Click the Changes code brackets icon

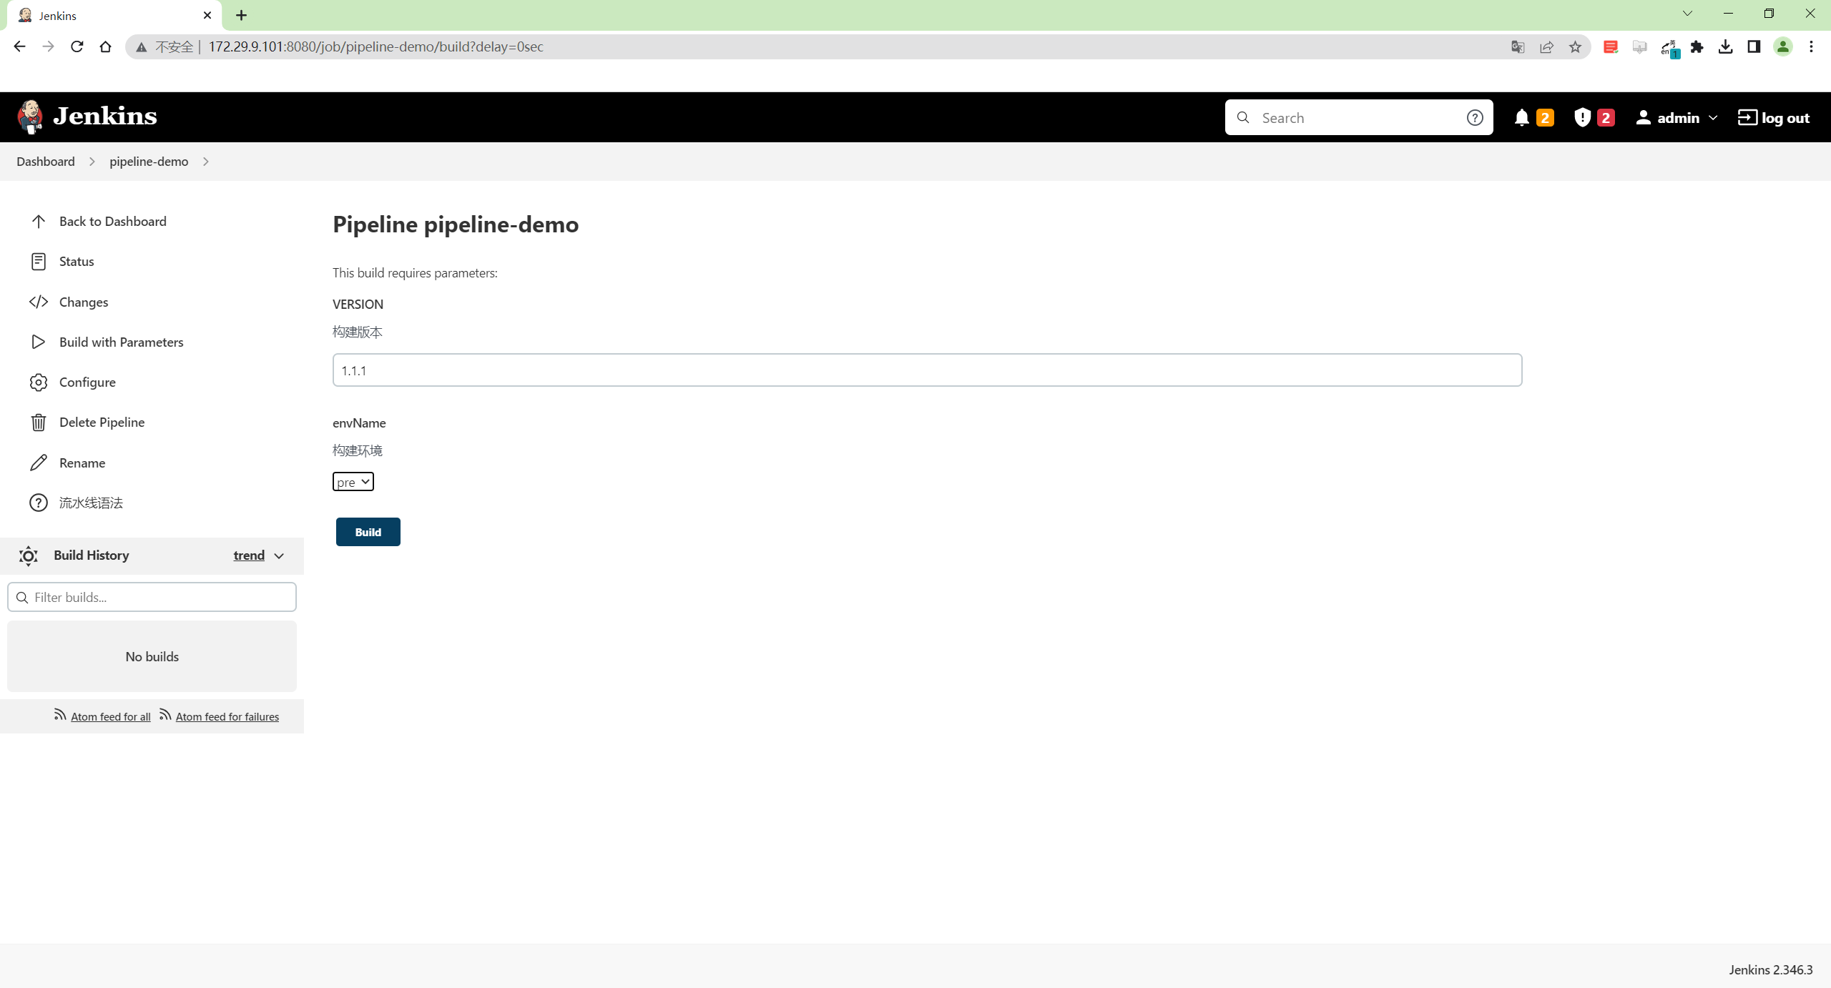pyautogui.click(x=39, y=302)
